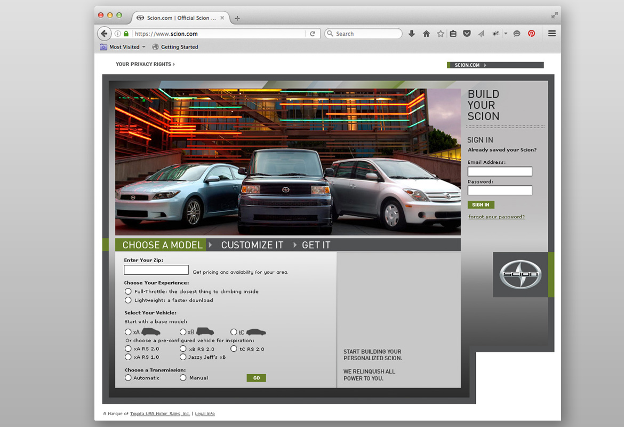Switch to Get It step
The image size is (624, 427).
click(x=316, y=245)
